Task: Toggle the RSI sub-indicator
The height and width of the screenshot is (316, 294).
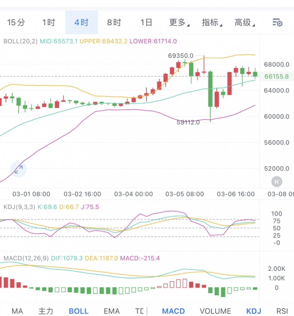Action: coord(282,311)
